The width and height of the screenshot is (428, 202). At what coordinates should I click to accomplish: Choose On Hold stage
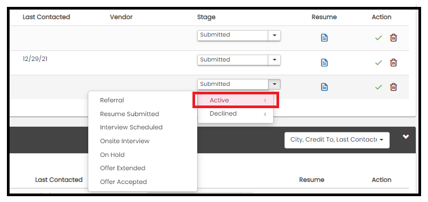point(112,155)
